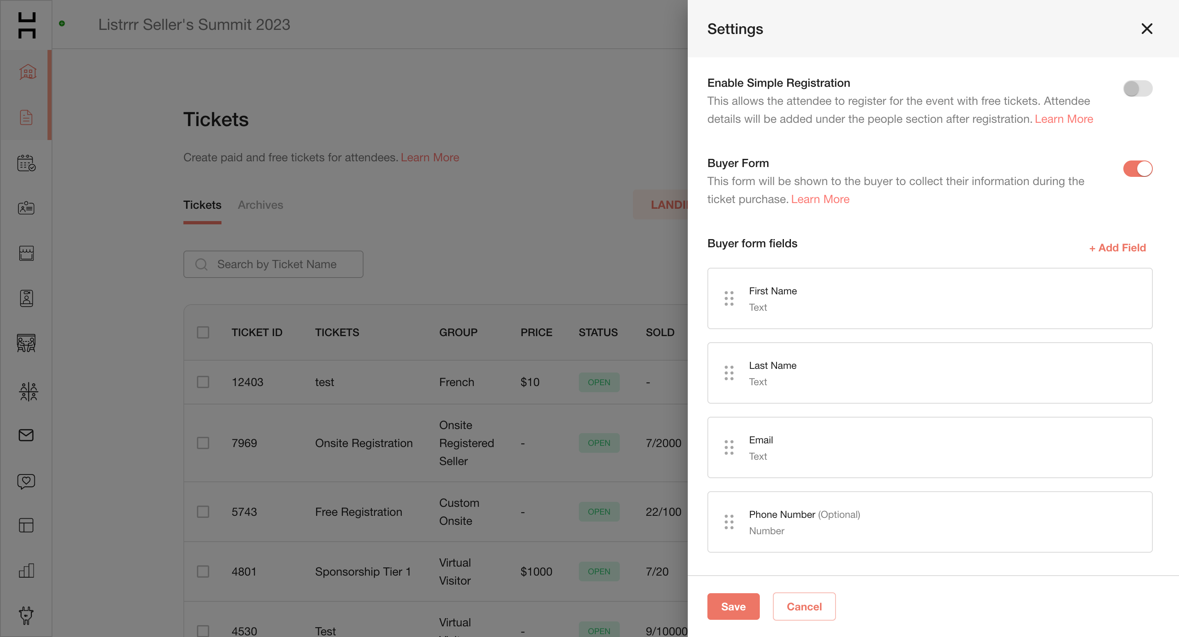Open the layout template sidebar icon
1179x637 pixels.
tap(26, 525)
